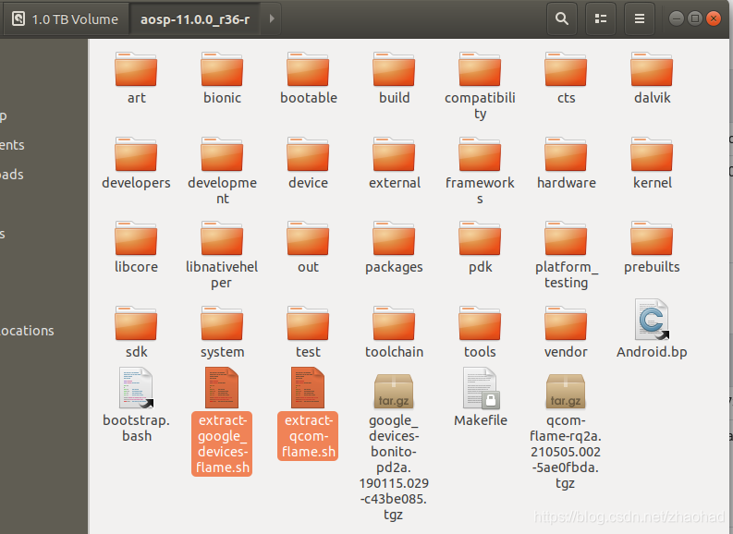Click the libnativehelper folder icon
This screenshot has height=534, width=733.
(222, 238)
